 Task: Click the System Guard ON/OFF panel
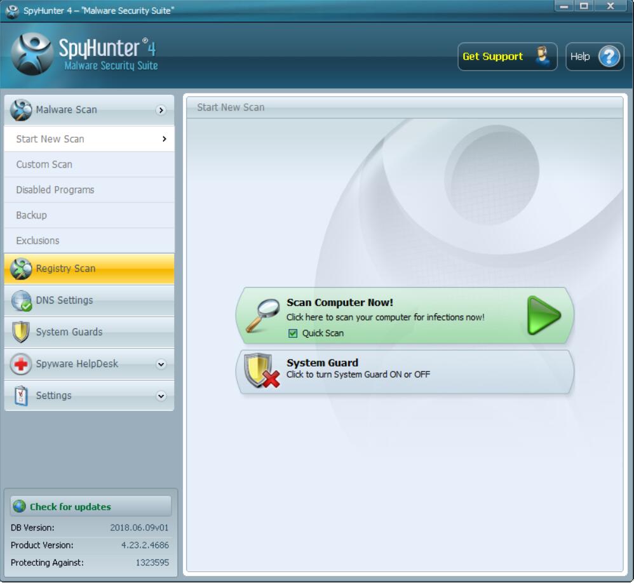coord(405,372)
